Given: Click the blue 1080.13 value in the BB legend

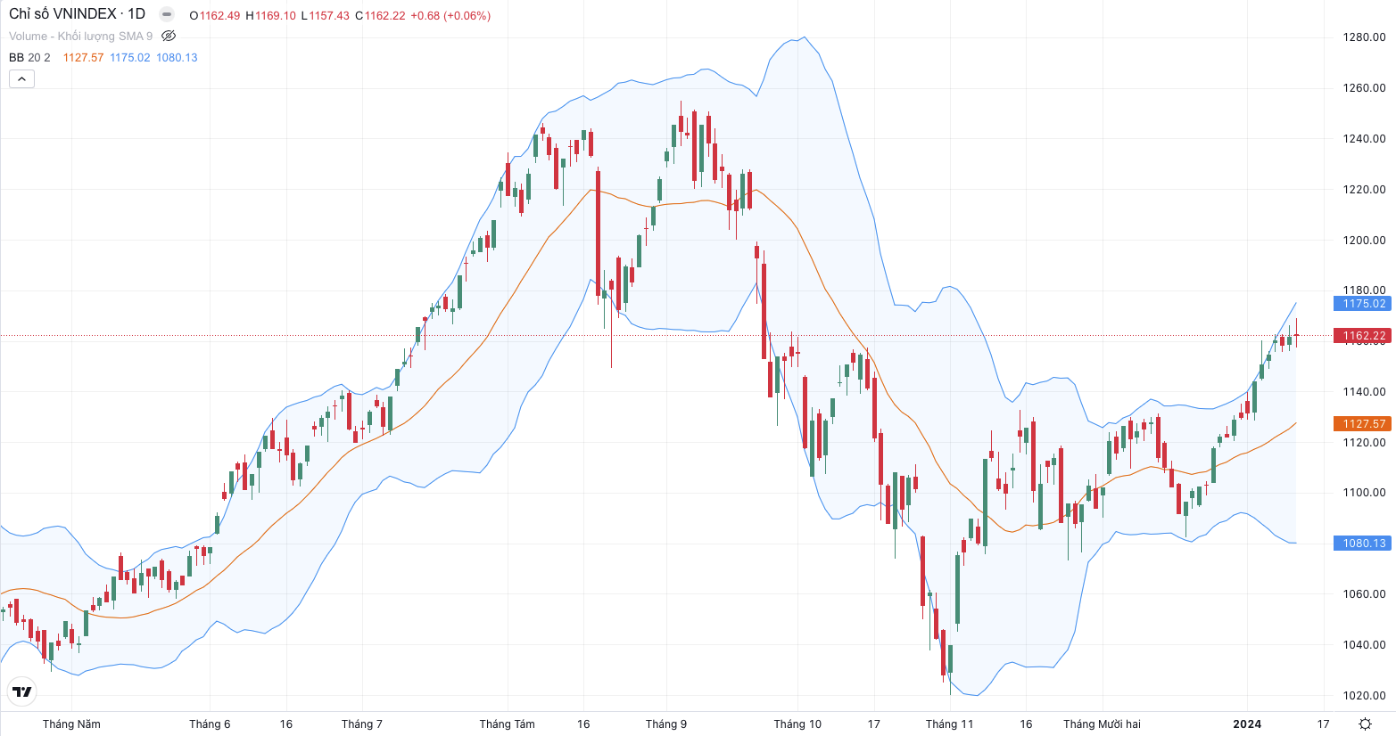Looking at the screenshot, I should pyautogui.click(x=177, y=57).
